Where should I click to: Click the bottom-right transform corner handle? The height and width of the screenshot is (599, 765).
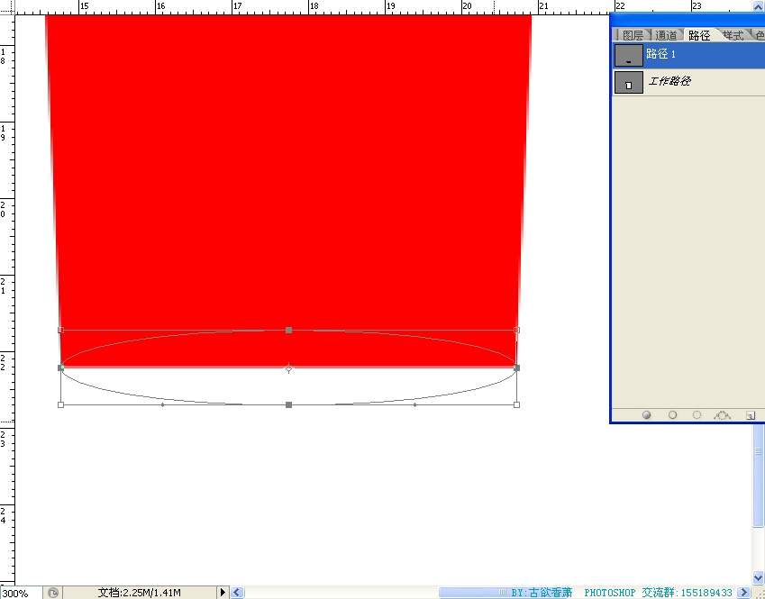pos(516,404)
